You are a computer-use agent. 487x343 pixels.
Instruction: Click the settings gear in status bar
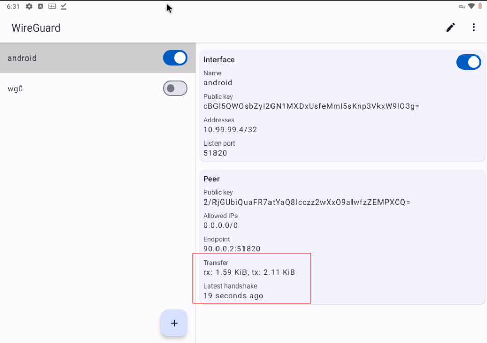pyautogui.click(x=29, y=6)
